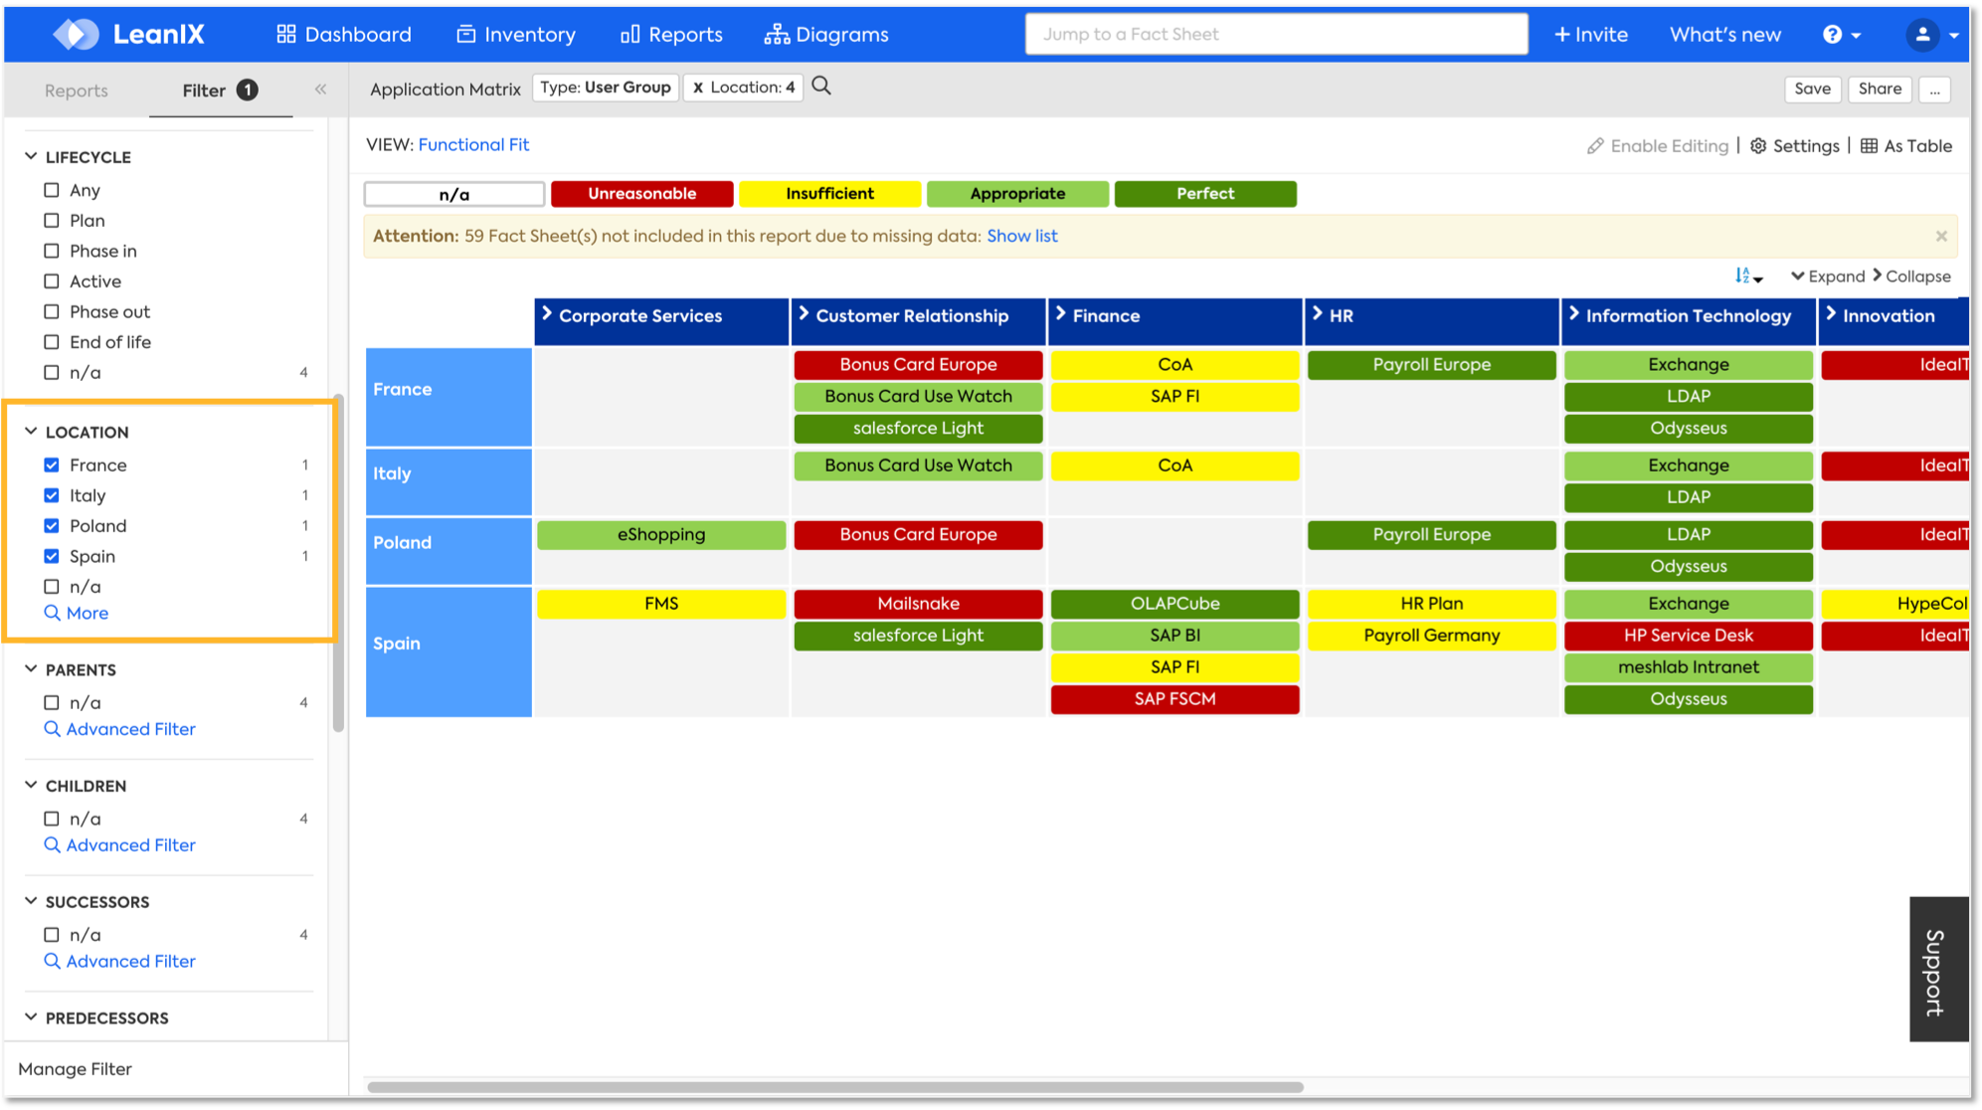Click the LeanIX logo icon

pyautogui.click(x=77, y=34)
